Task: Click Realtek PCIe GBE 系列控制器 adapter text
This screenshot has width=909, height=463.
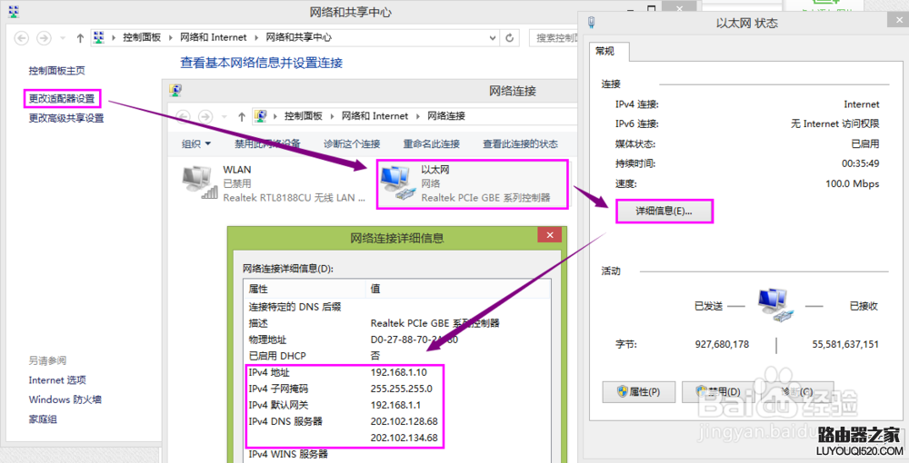Action: [485, 198]
